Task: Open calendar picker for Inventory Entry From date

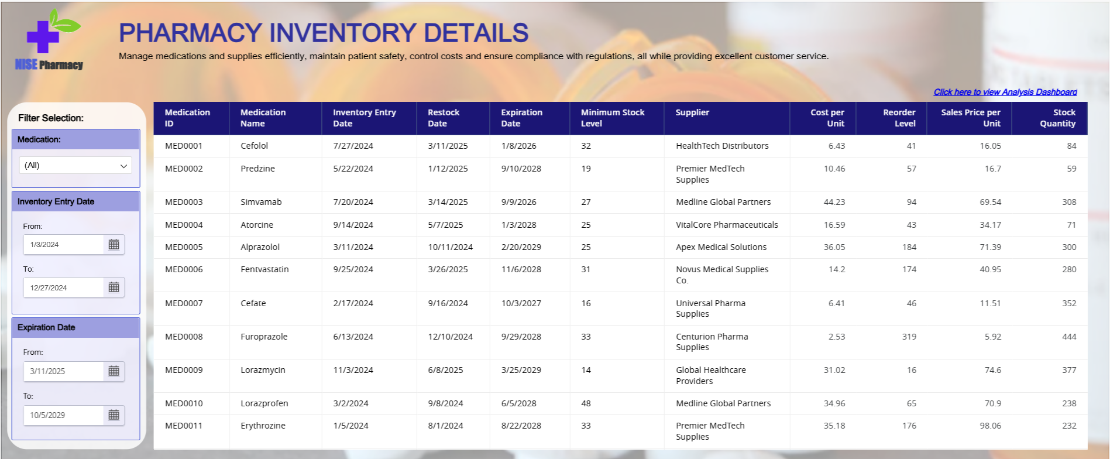Action: tap(114, 245)
